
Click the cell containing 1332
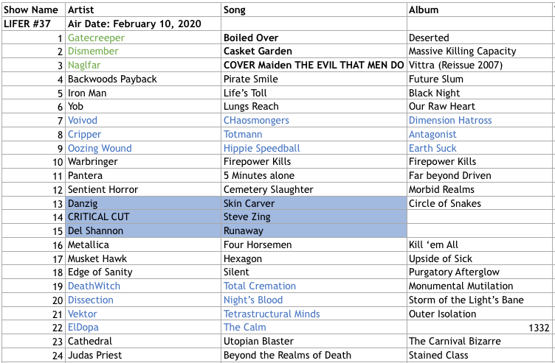click(x=541, y=328)
